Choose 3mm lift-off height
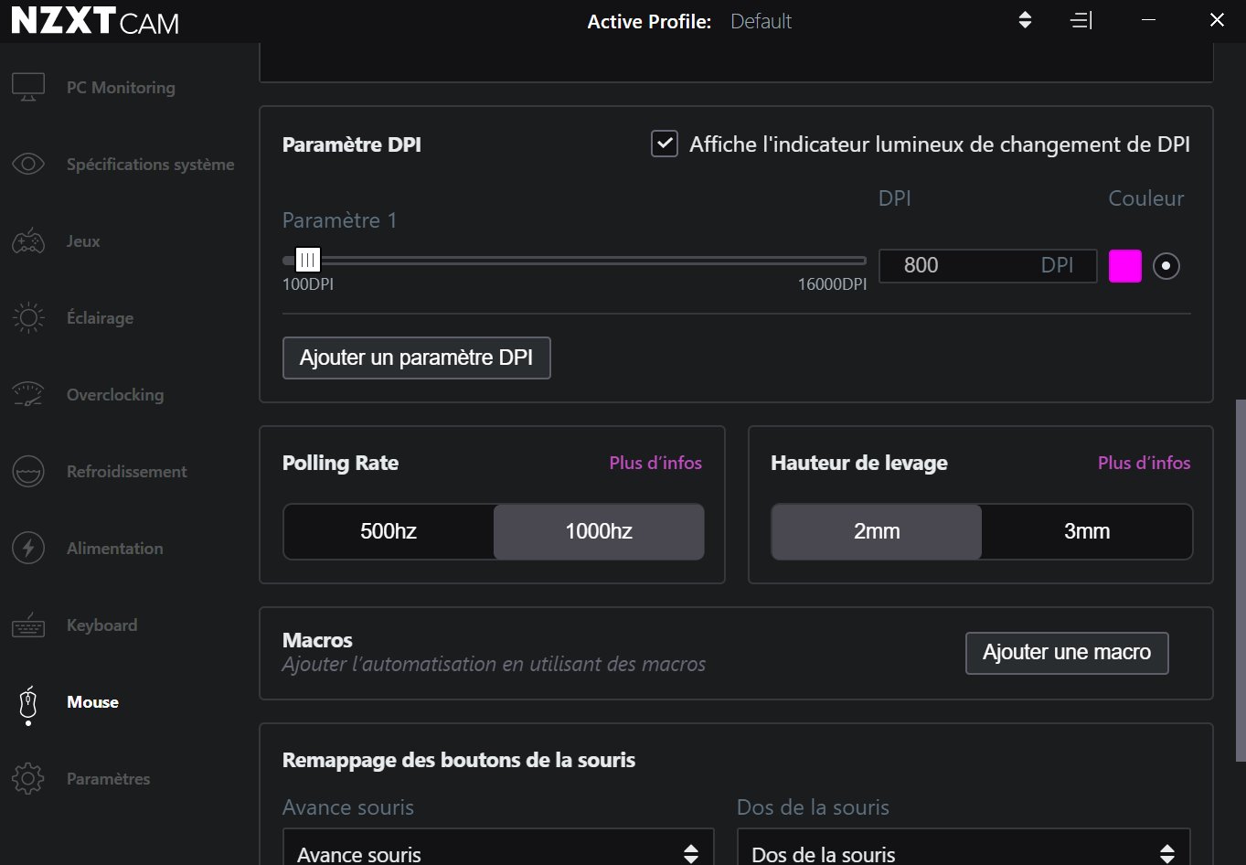Screen dimensions: 1246x865 1087,531
